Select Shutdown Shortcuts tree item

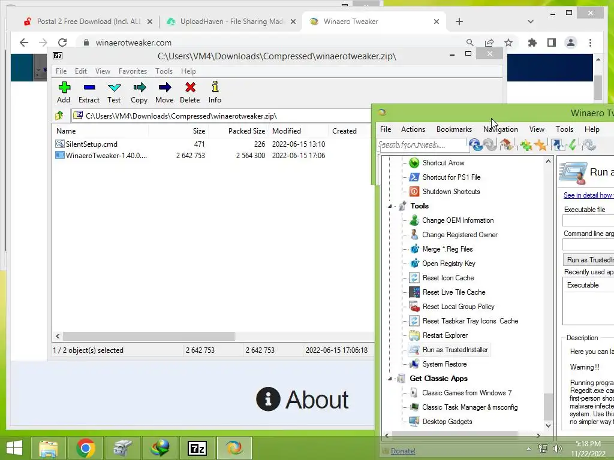(451, 192)
